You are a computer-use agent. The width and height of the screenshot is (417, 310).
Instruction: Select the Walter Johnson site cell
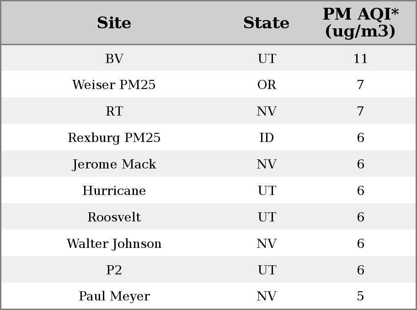click(114, 244)
